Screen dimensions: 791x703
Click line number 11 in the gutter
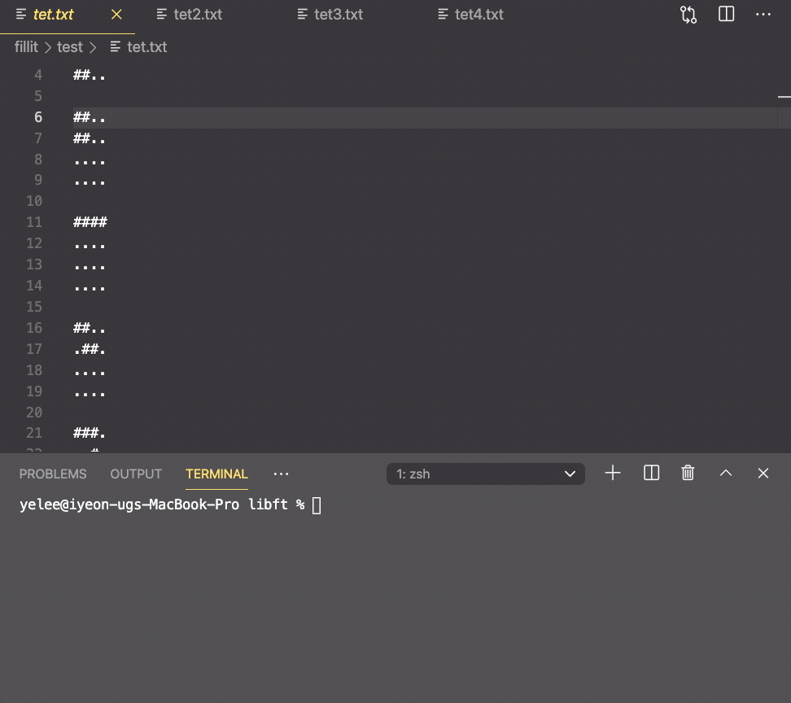tap(33, 222)
